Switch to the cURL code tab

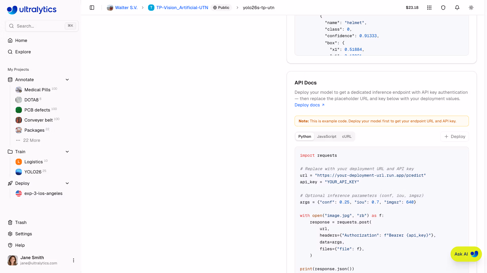pos(347,136)
